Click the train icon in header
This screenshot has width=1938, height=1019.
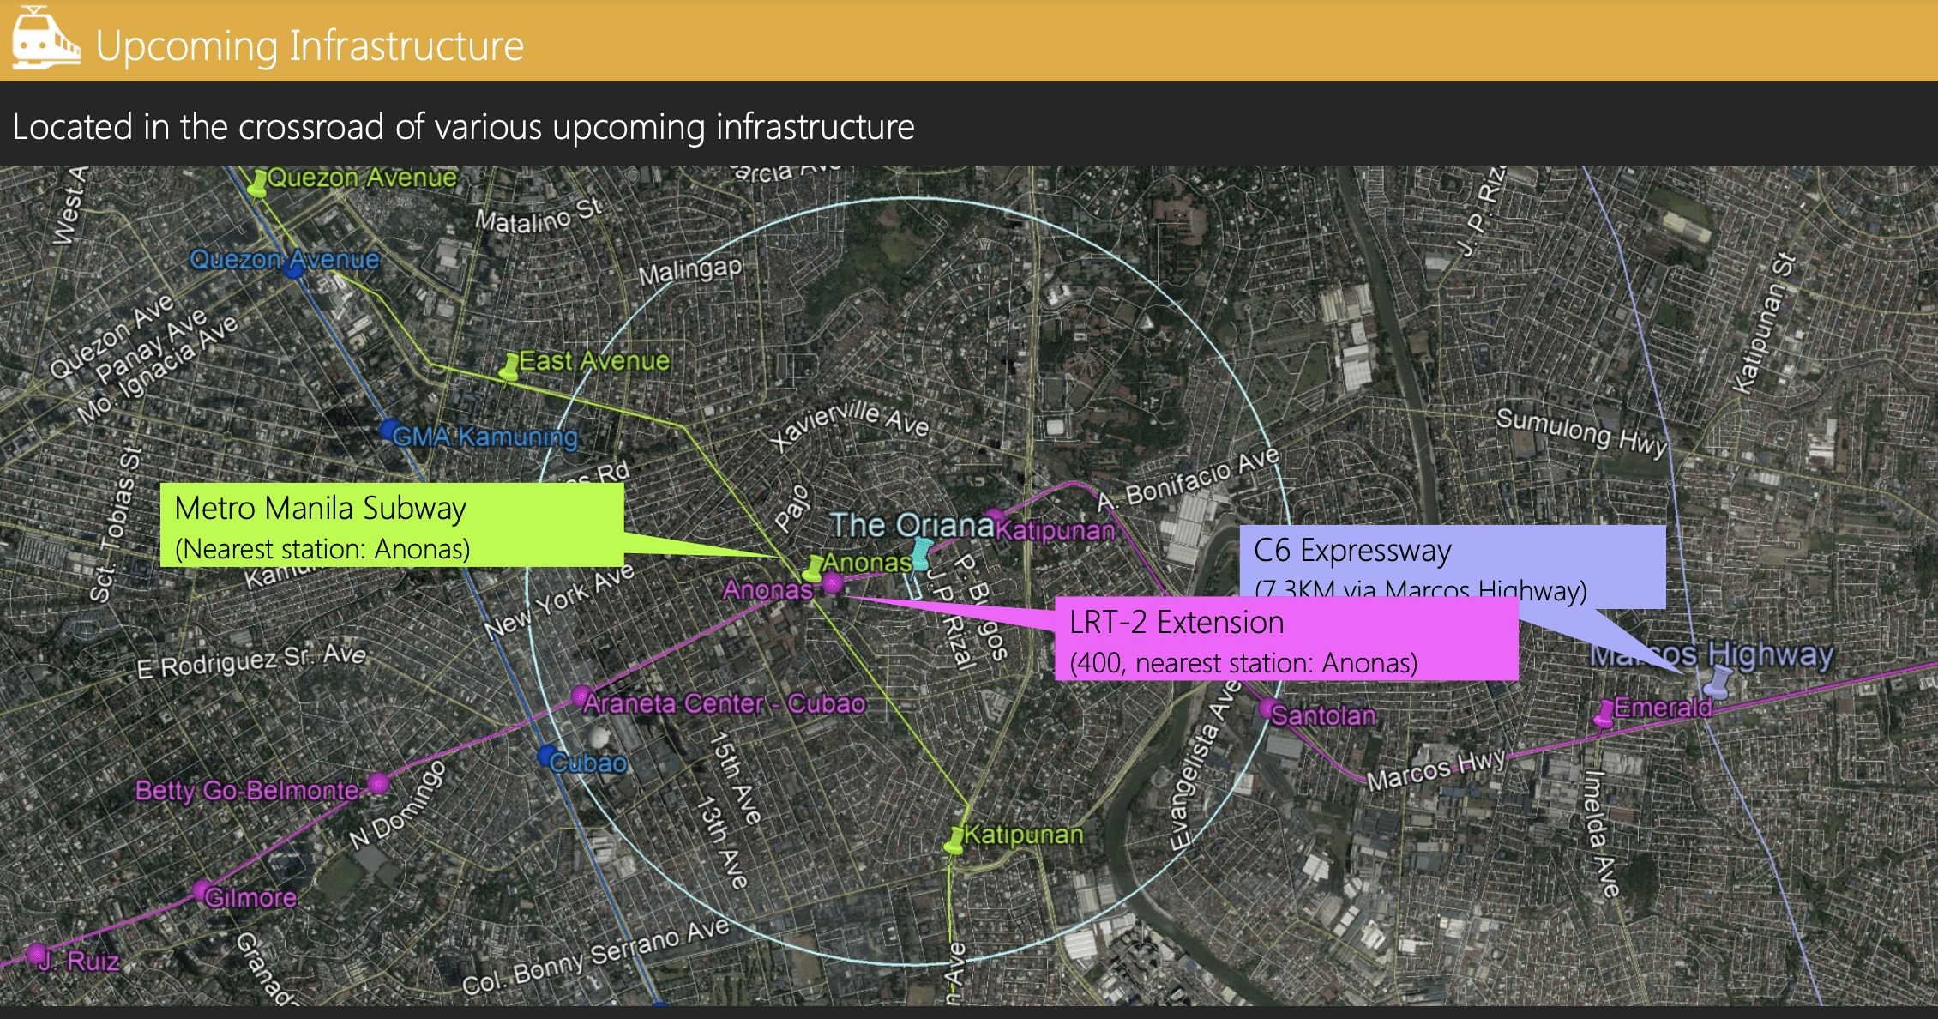pos(45,39)
